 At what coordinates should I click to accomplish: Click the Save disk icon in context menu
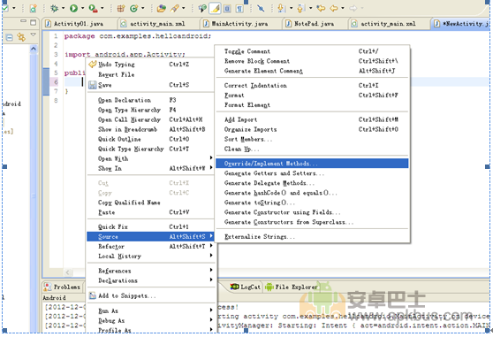click(x=92, y=85)
